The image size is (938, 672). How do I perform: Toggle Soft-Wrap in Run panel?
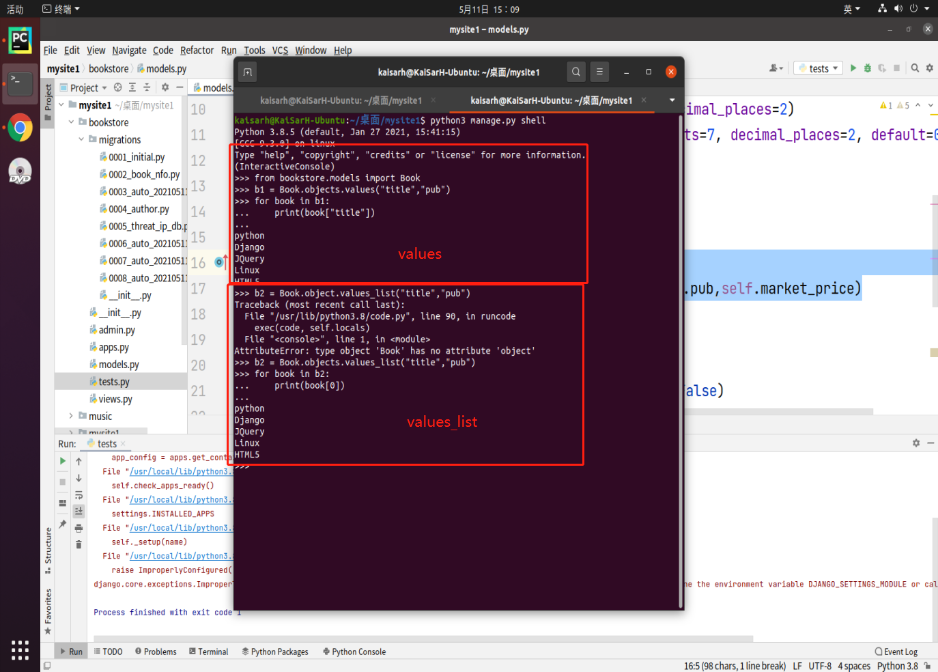(79, 495)
